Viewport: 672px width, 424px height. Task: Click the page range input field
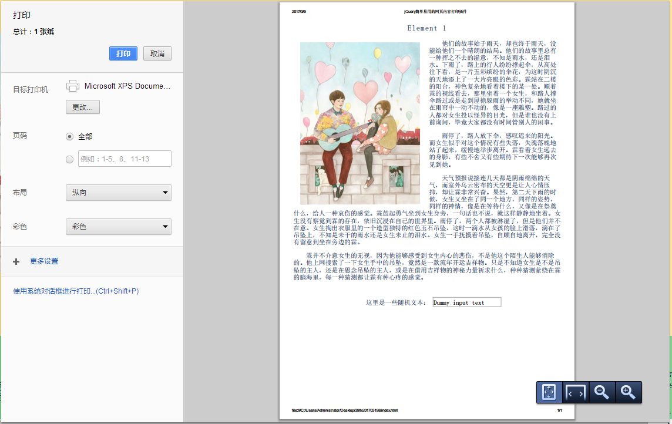tap(125, 159)
